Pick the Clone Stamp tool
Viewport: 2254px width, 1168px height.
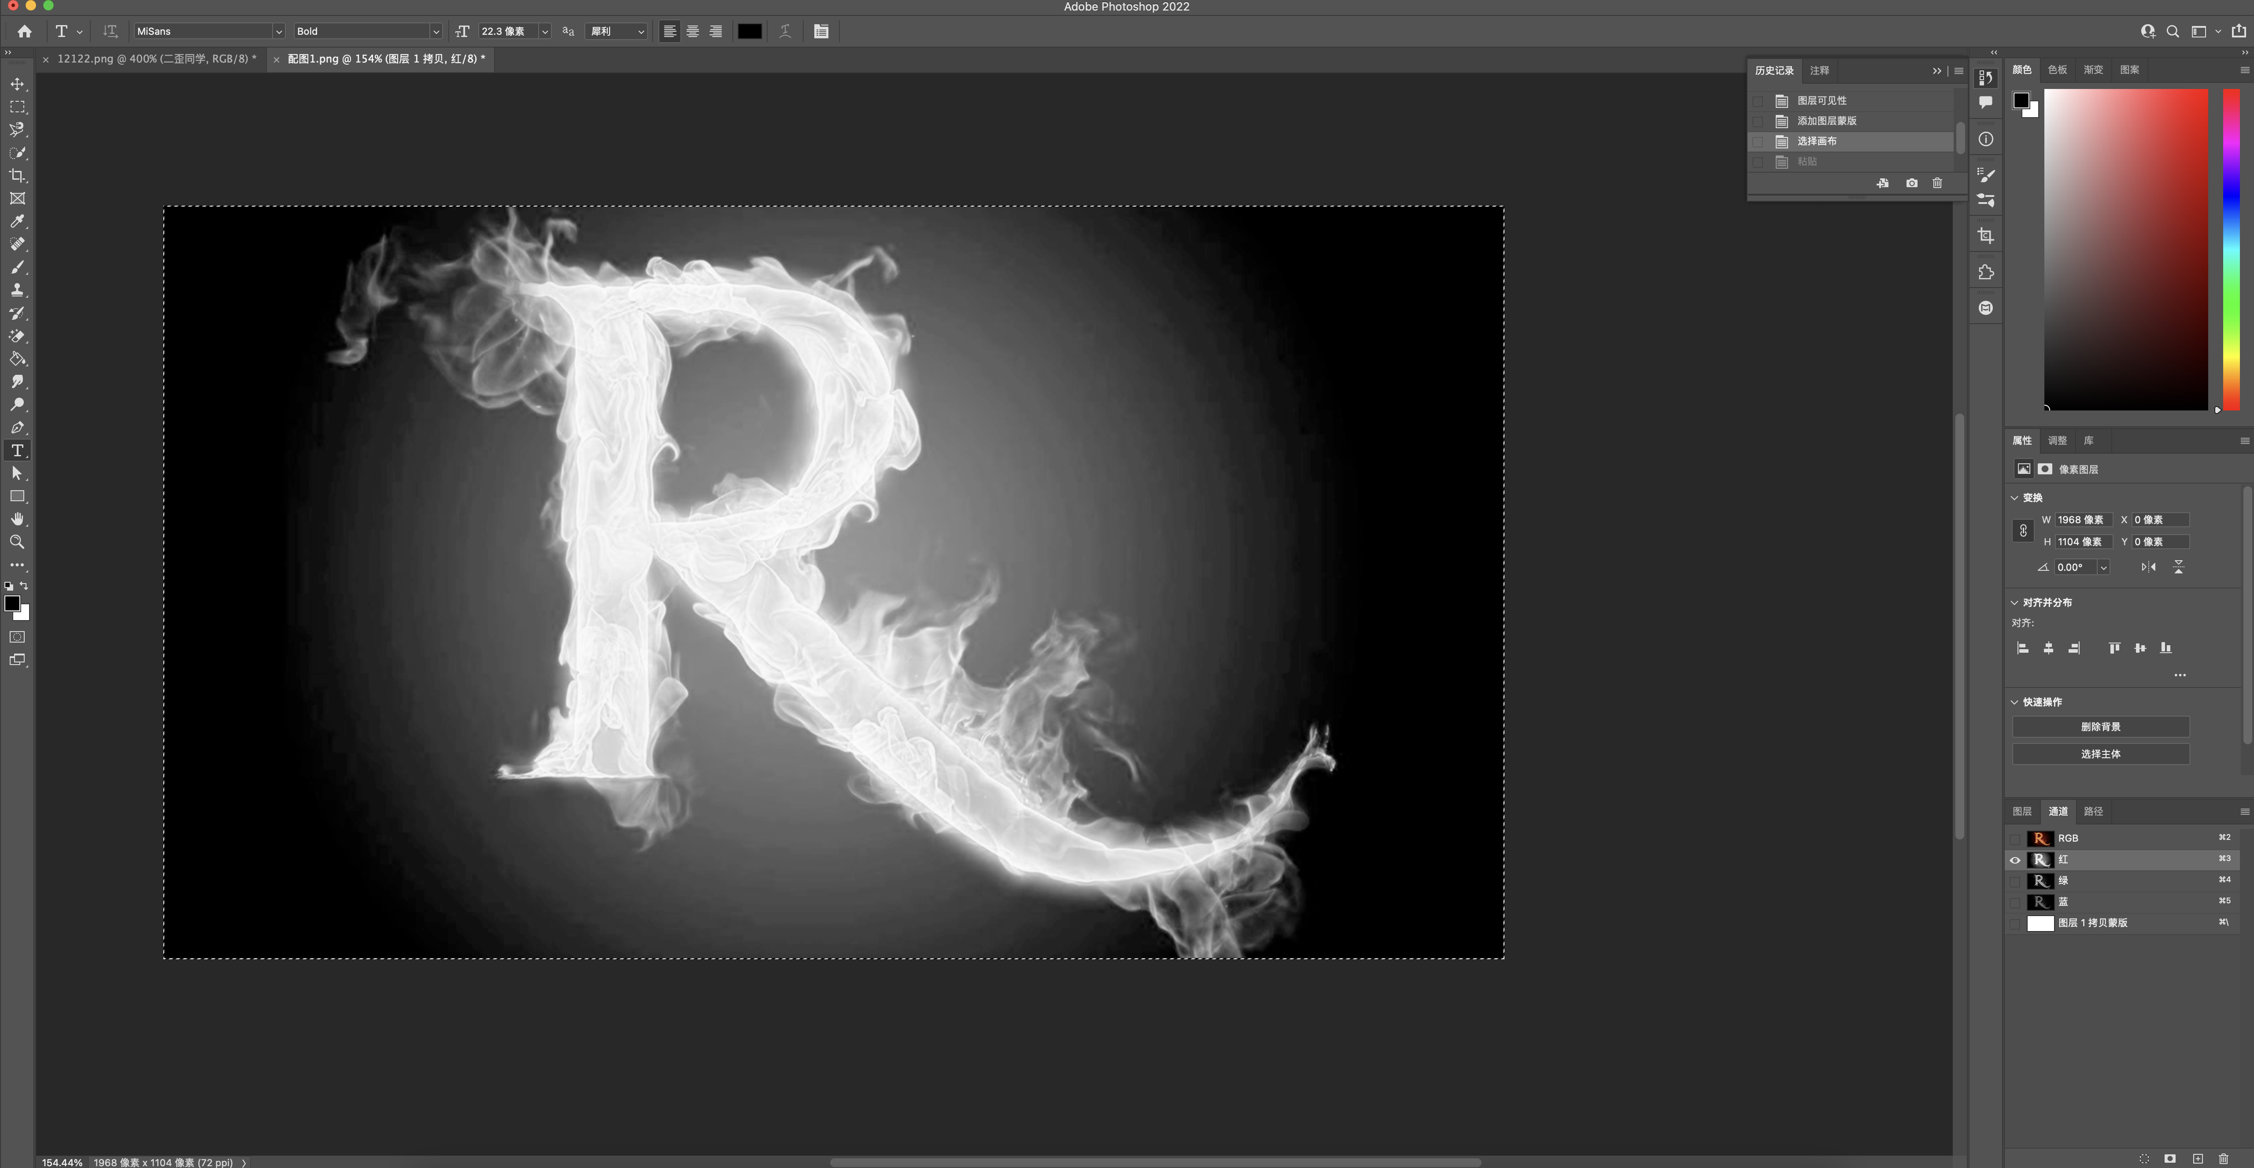pyautogui.click(x=17, y=291)
